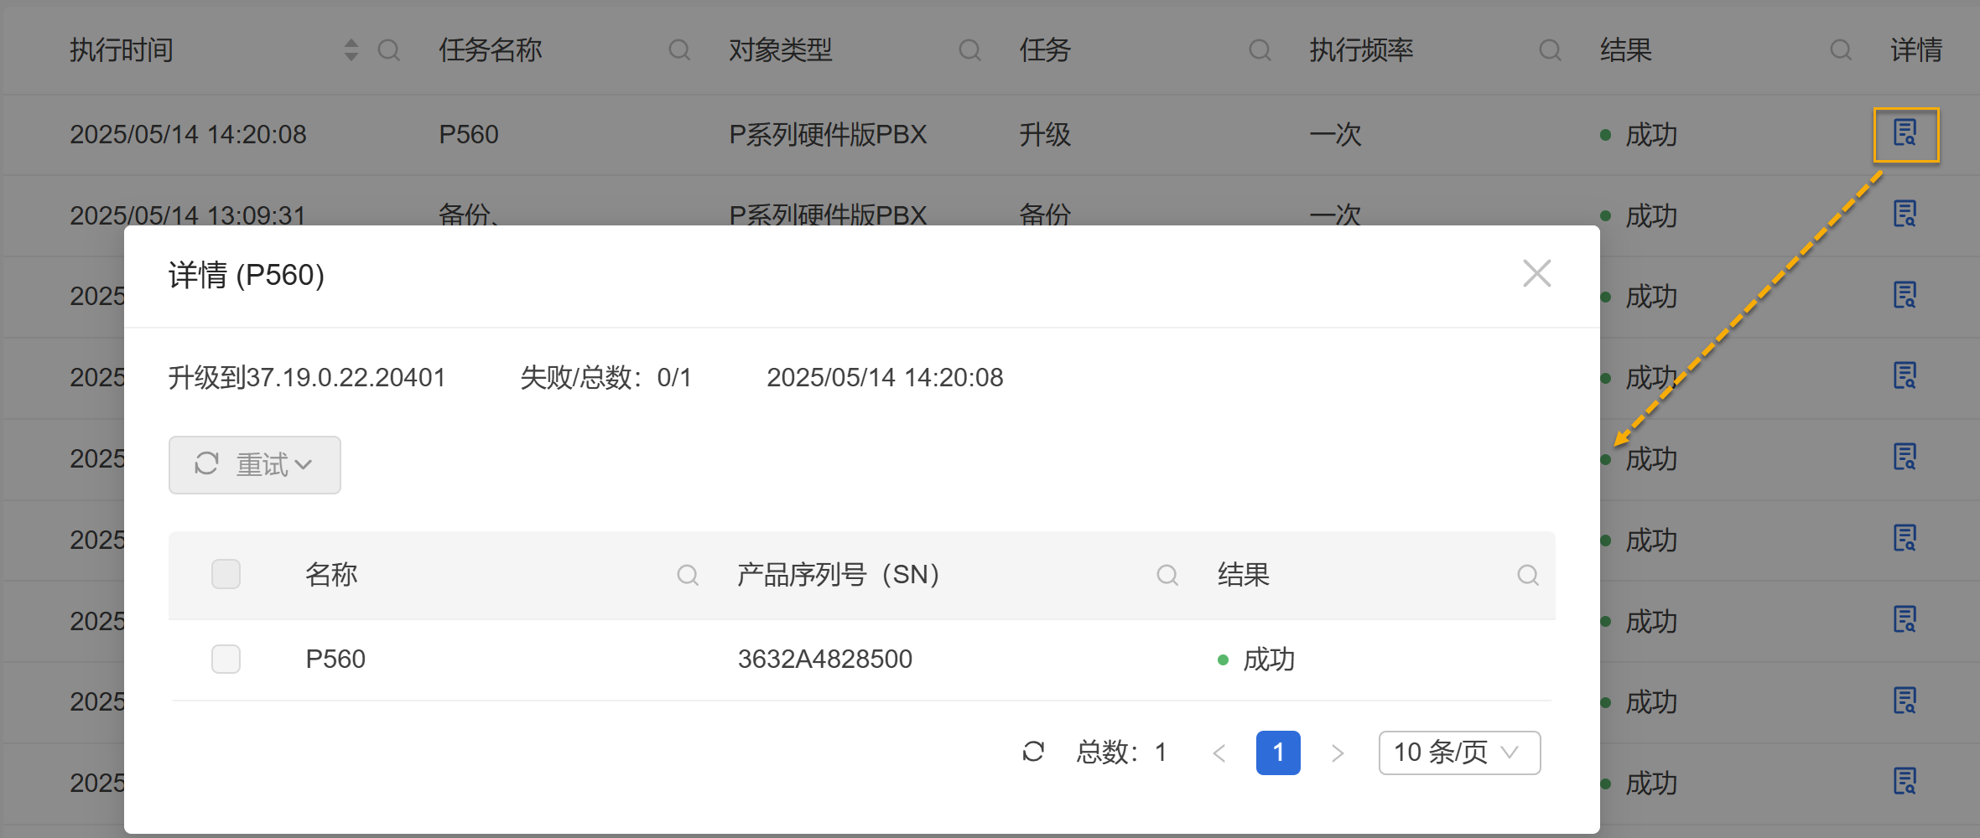
Task: Go to page 1 in pagination
Action: (x=1277, y=753)
